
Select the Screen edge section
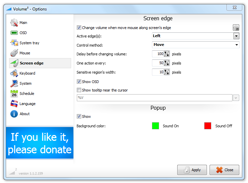pyautogui.click(x=40, y=63)
